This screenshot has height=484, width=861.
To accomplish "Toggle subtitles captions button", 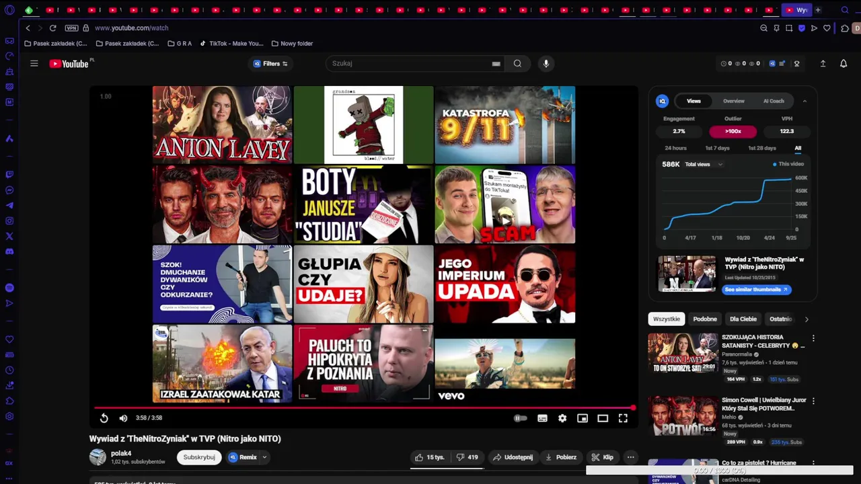I will click(542, 418).
